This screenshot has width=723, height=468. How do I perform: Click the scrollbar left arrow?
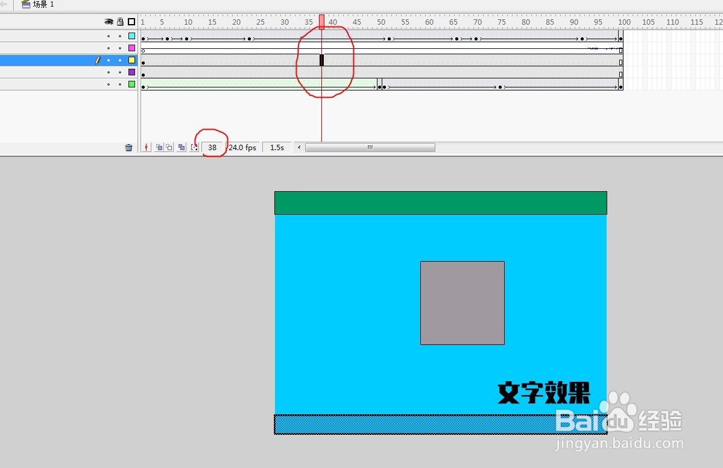[298, 147]
